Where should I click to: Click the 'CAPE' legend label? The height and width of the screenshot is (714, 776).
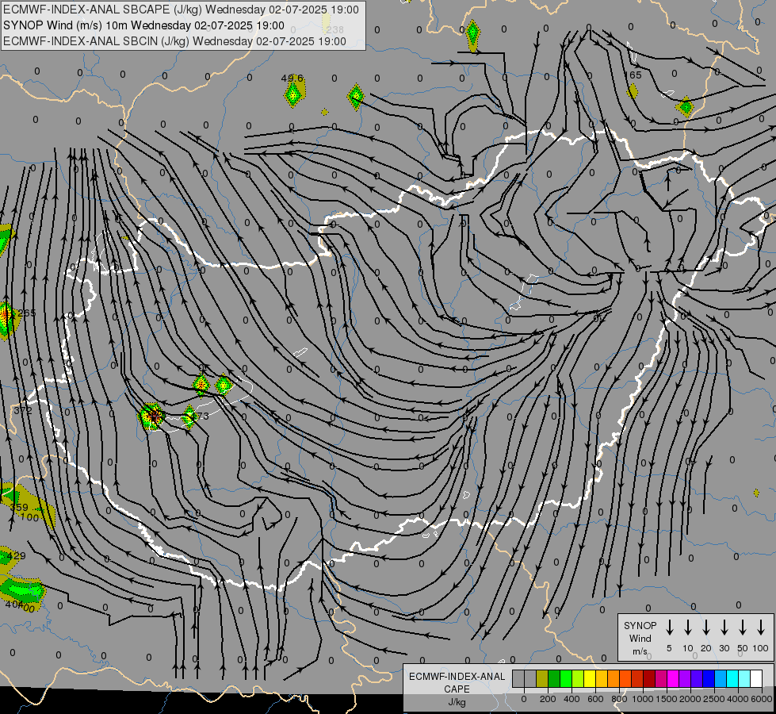point(457,689)
